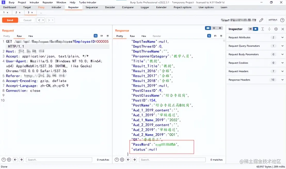This screenshot has width=286, height=169.
Task: Open Inspector settings gear
Action: pyautogui.click(x=276, y=29)
